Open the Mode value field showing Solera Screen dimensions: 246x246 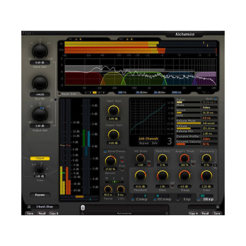tap(209, 107)
